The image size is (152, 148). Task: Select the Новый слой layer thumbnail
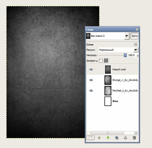click(x=108, y=70)
